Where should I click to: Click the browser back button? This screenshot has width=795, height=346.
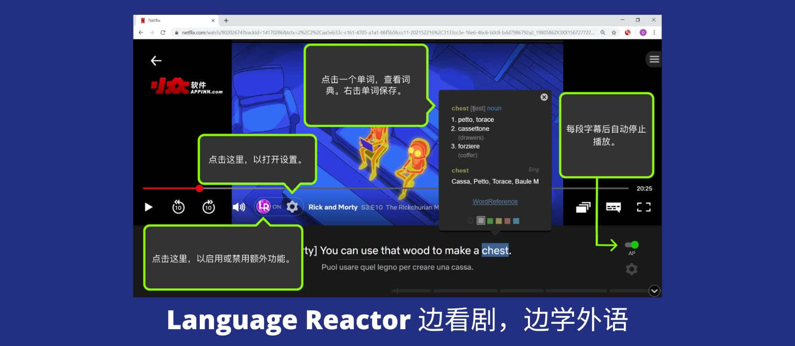[141, 33]
